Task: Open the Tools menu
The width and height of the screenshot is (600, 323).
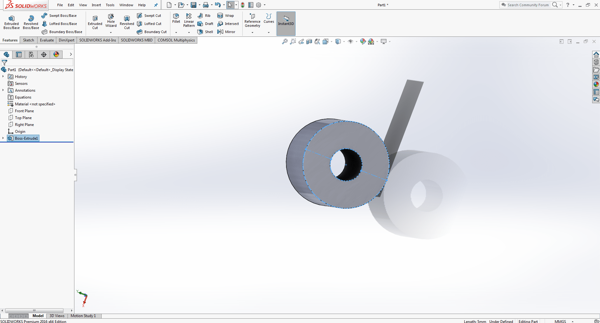Action: tap(110, 5)
